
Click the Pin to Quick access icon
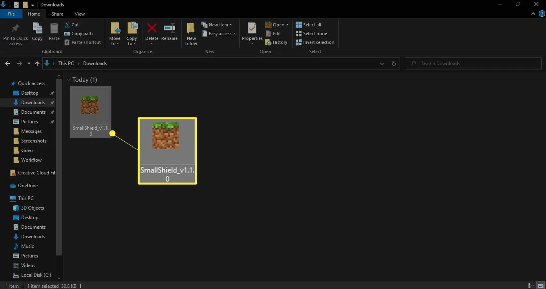point(15,29)
